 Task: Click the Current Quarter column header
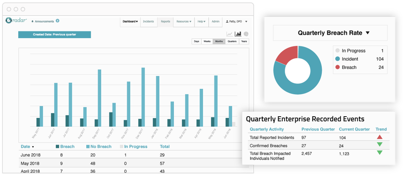coord(355,129)
